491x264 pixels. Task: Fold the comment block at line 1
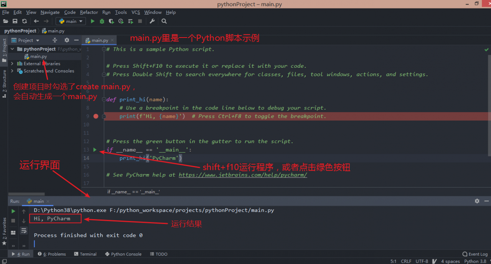click(x=104, y=49)
